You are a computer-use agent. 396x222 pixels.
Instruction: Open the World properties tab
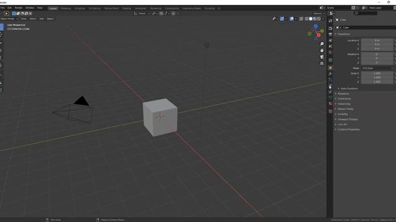[330, 52]
